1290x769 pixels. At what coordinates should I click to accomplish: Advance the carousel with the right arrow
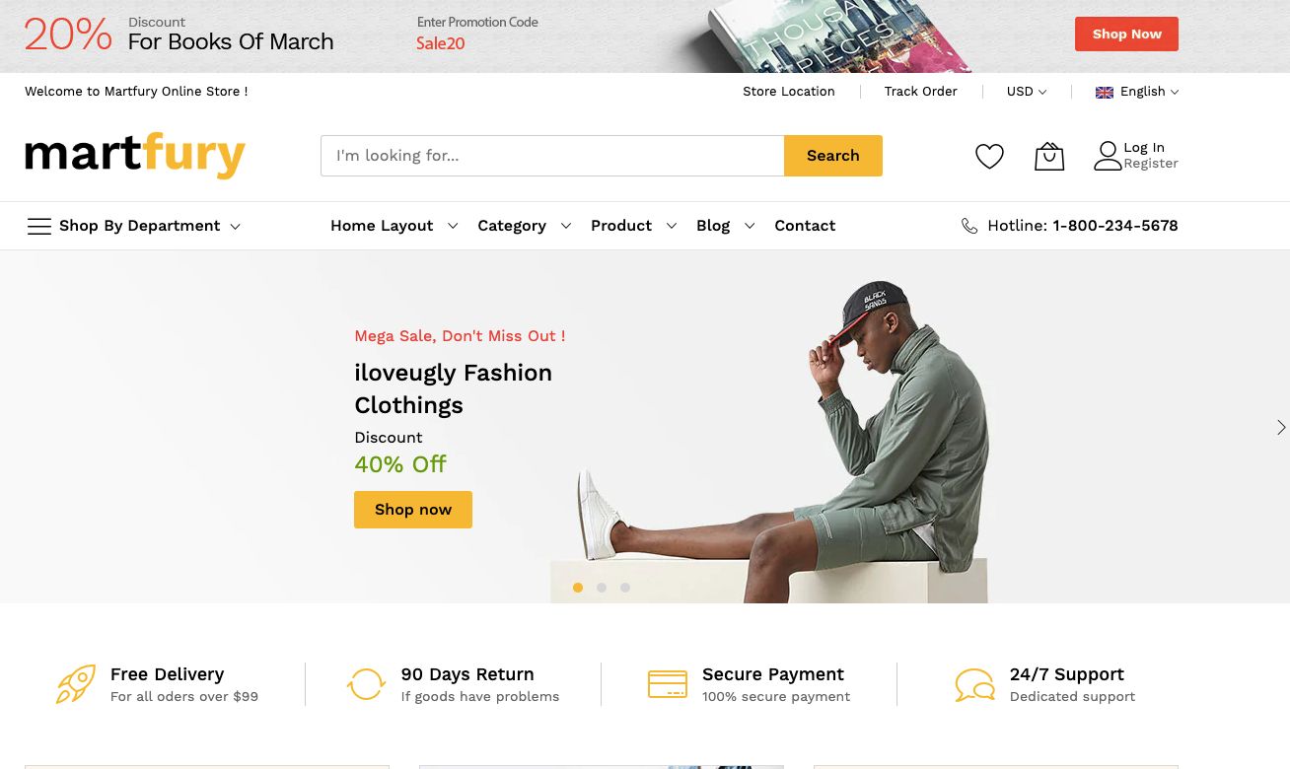[1281, 427]
